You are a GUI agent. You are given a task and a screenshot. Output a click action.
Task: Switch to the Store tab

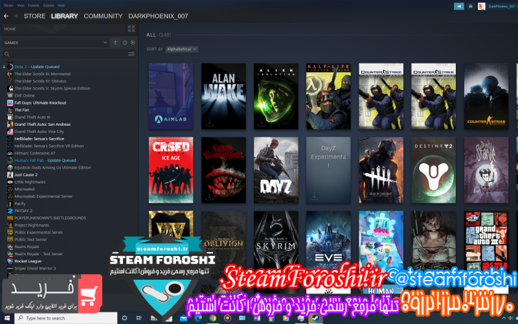[34, 16]
